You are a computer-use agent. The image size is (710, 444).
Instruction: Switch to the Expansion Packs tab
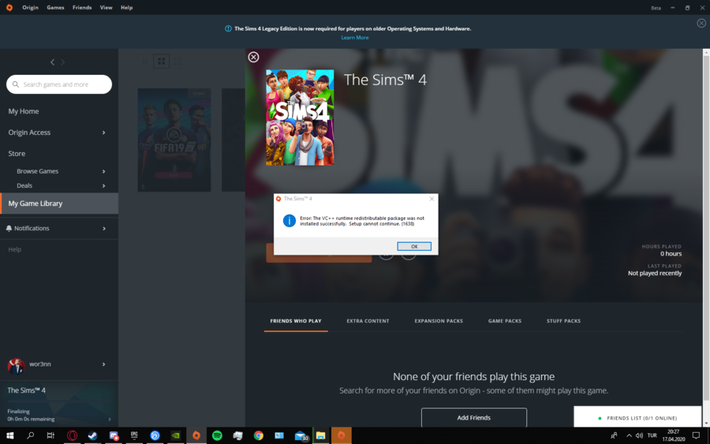pyautogui.click(x=439, y=321)
